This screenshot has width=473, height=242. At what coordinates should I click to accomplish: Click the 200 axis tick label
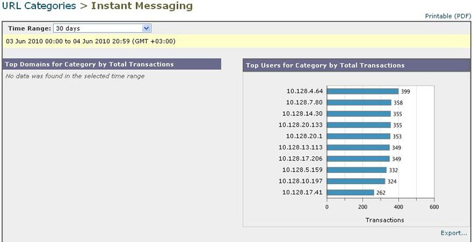pyautogui.click(x=362, y=207)
